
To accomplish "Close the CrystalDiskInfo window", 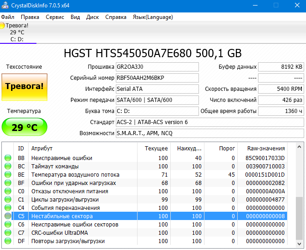I will point(297,5).
